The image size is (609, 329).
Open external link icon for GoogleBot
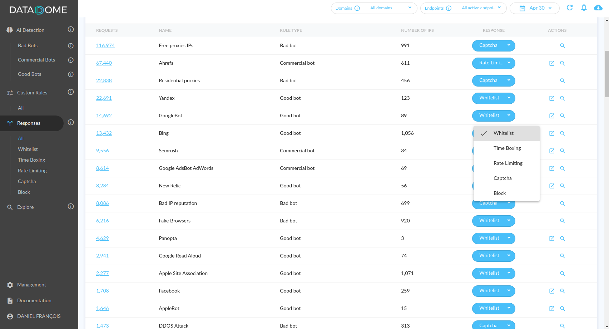552,116
